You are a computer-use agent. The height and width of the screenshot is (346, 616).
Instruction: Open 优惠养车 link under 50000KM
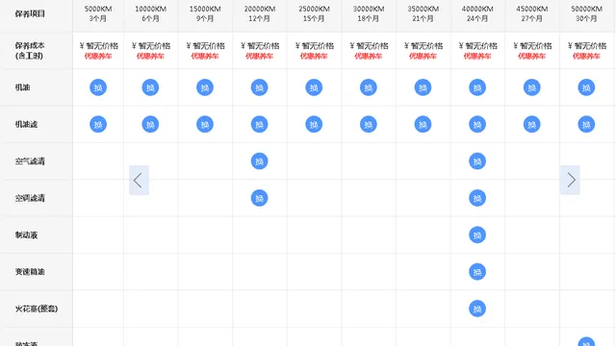[x=586, y=56]
